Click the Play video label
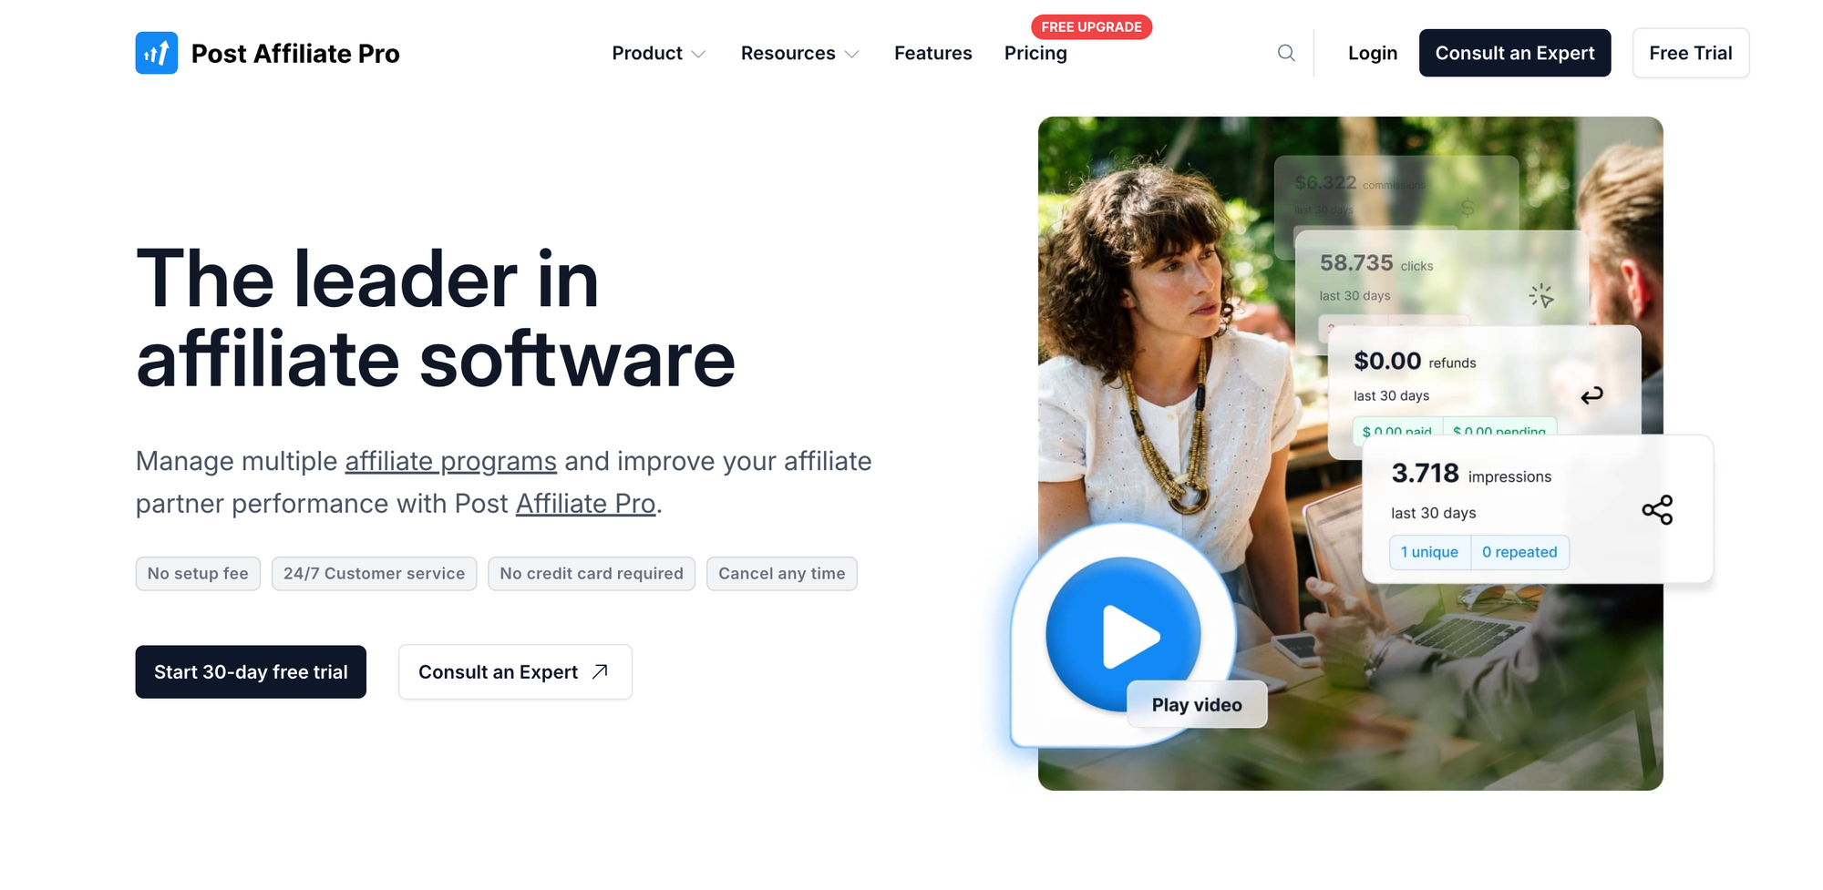This screenshot has width=1823, height=890. 1196,705
